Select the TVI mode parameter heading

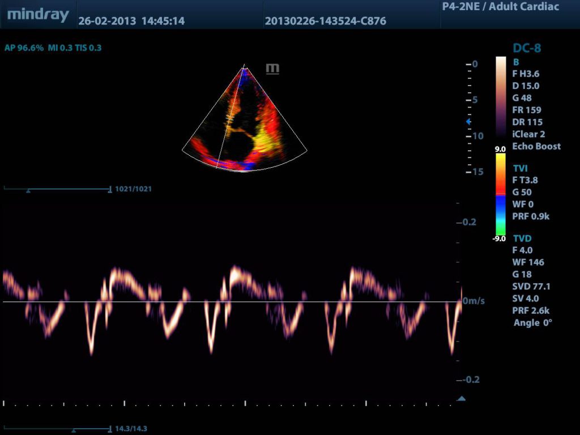pyautogui.click(x=520, y=168)
